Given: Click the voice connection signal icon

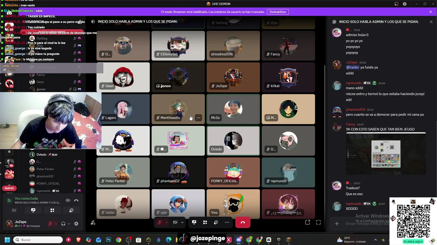Looking at the screenshot, I should click(x=9, y=200).
